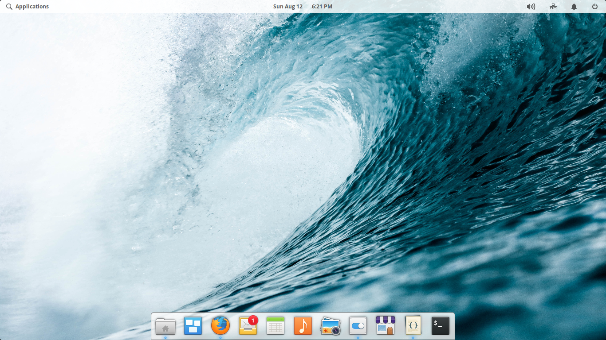This screenshot has height=340, width=606.
Task: Open the Code editor from the dock
Action: 413,326
